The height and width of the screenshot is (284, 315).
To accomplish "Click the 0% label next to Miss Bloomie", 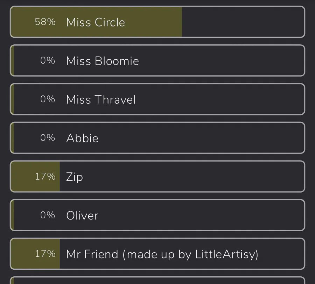I will 48,60.
